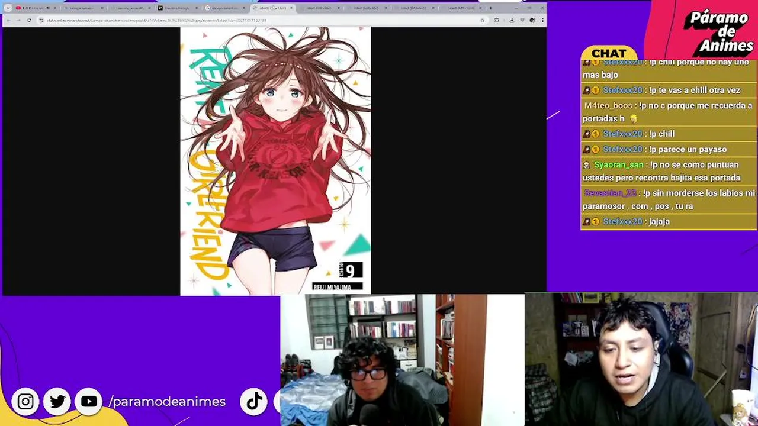Viewport: 758px width, 426px height.
Task: Open the browser profile avatar
Action: (x=532, y=20)
